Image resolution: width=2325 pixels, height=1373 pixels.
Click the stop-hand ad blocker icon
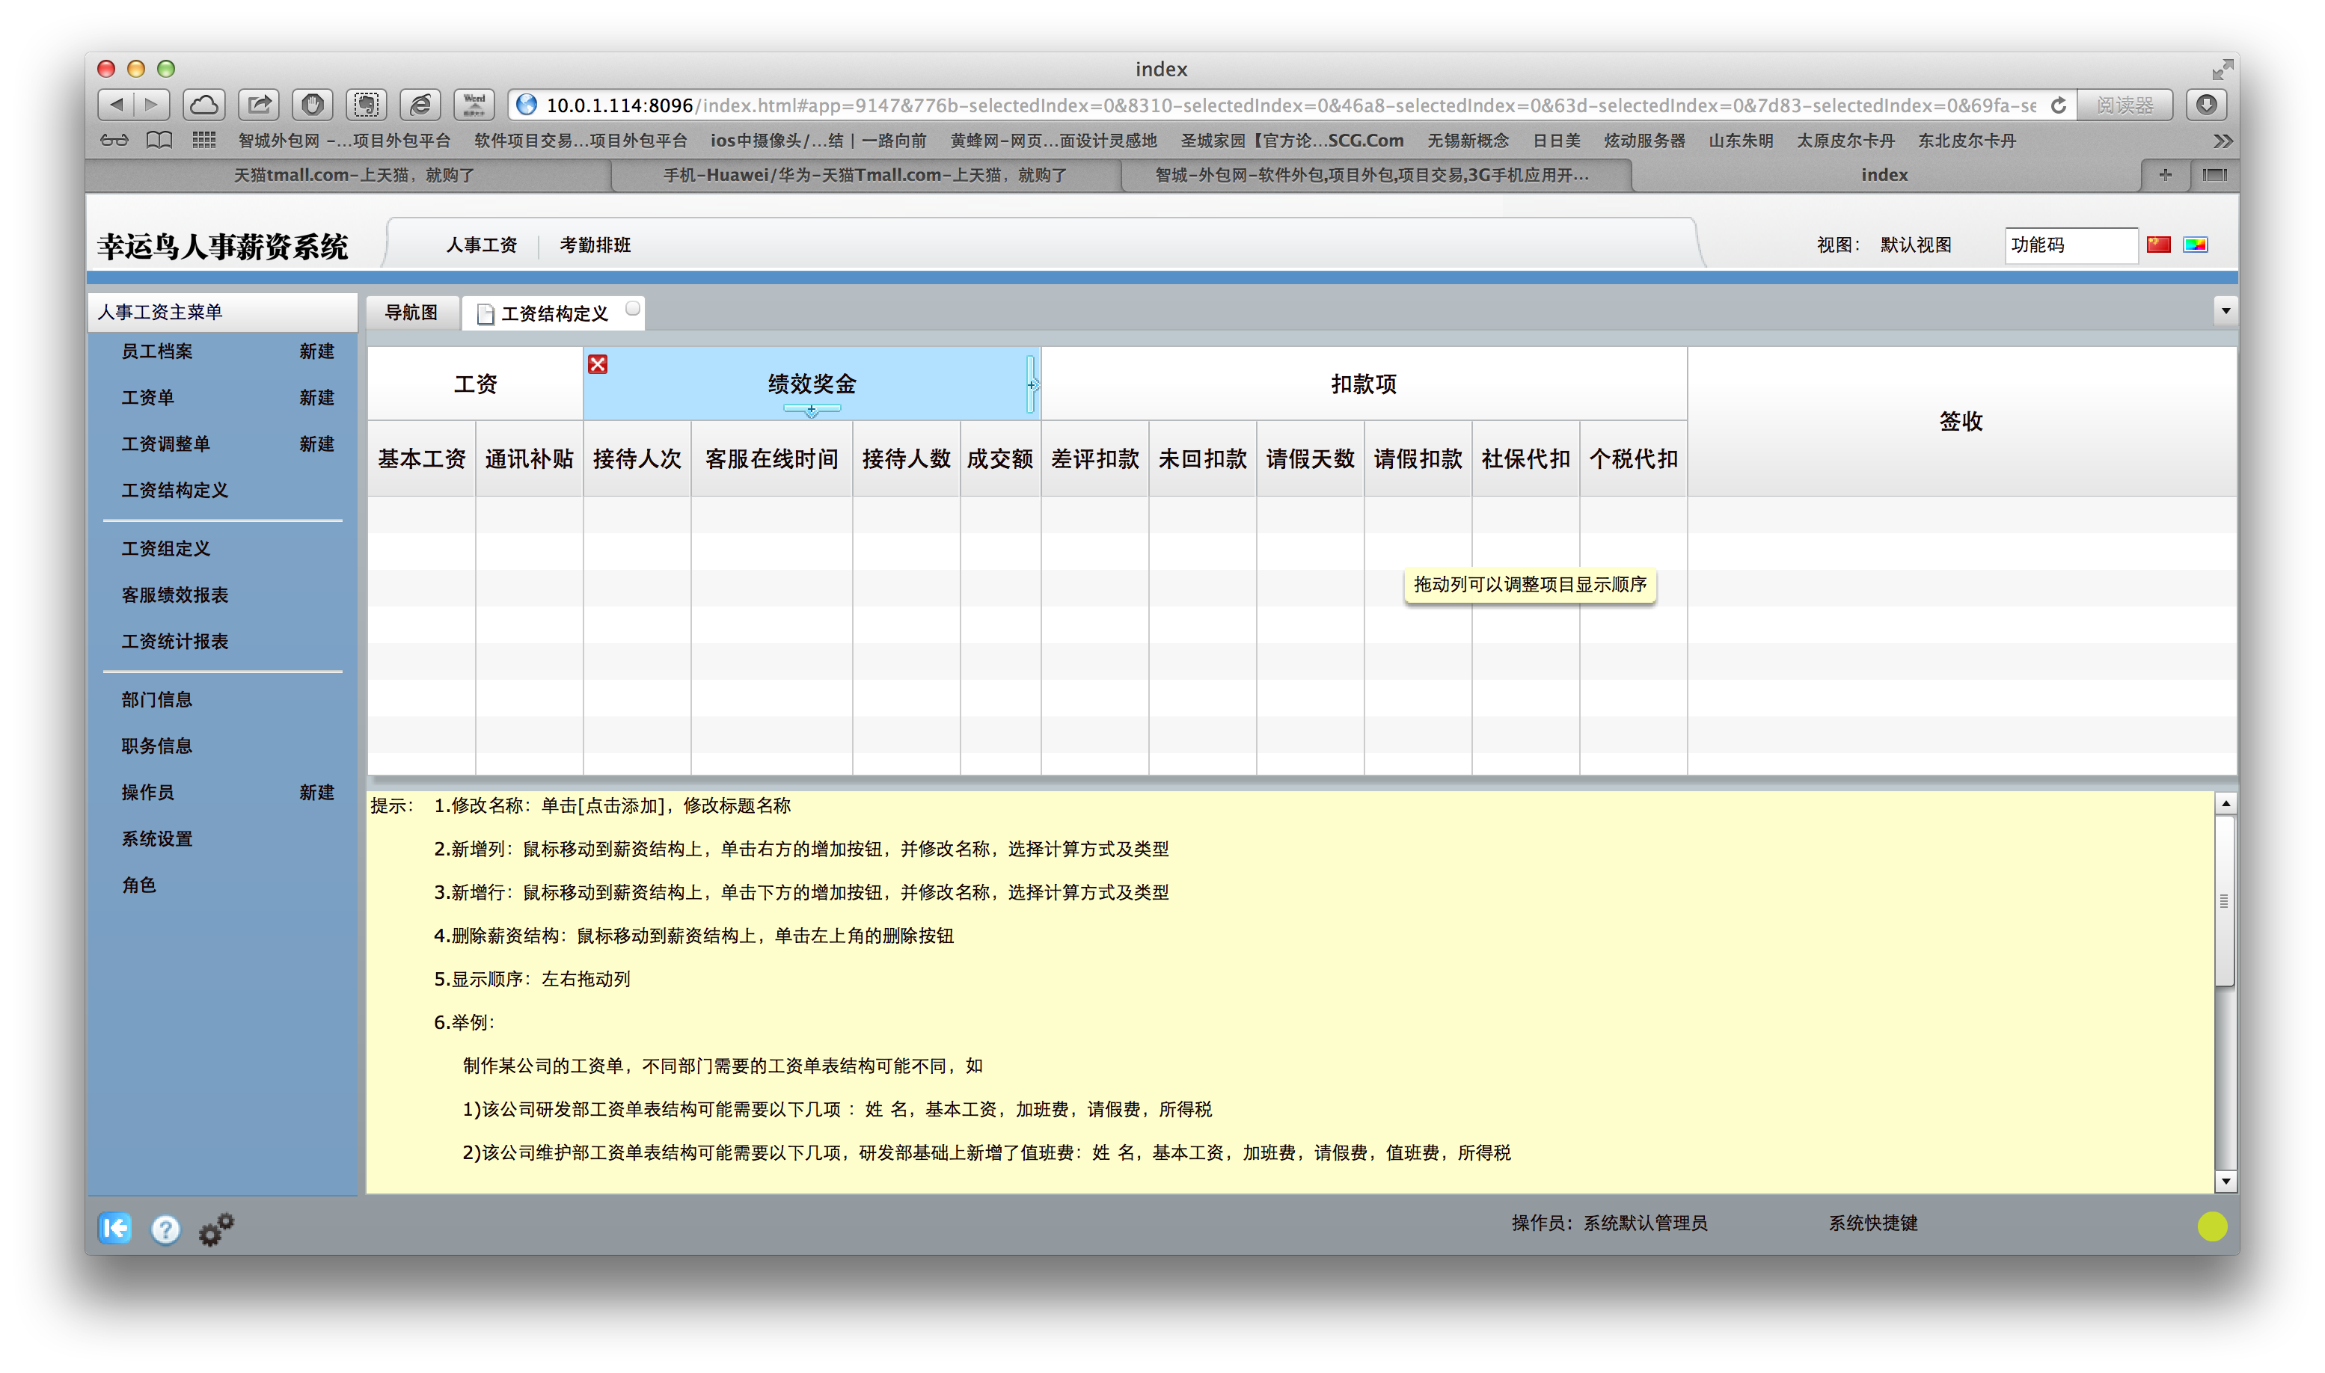point(313,105)
